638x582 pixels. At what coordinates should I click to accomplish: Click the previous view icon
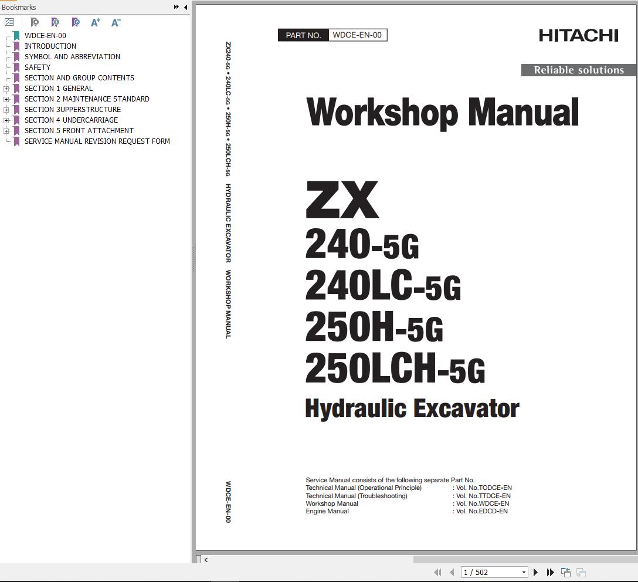click(566, 572)
